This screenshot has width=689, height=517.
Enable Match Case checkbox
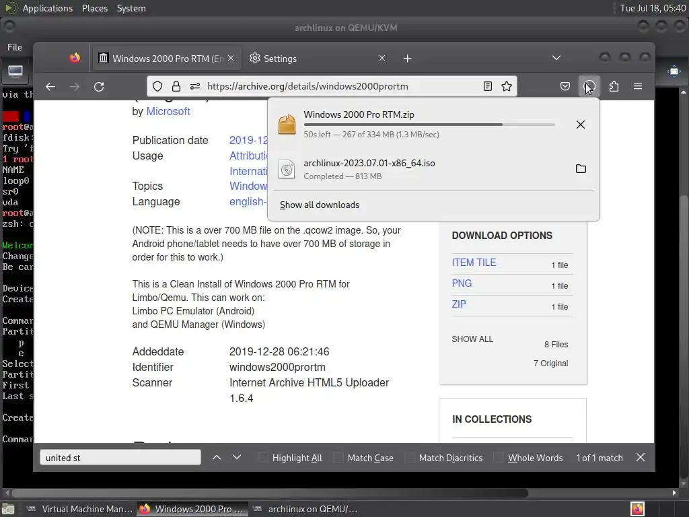(x=338, y=458)
